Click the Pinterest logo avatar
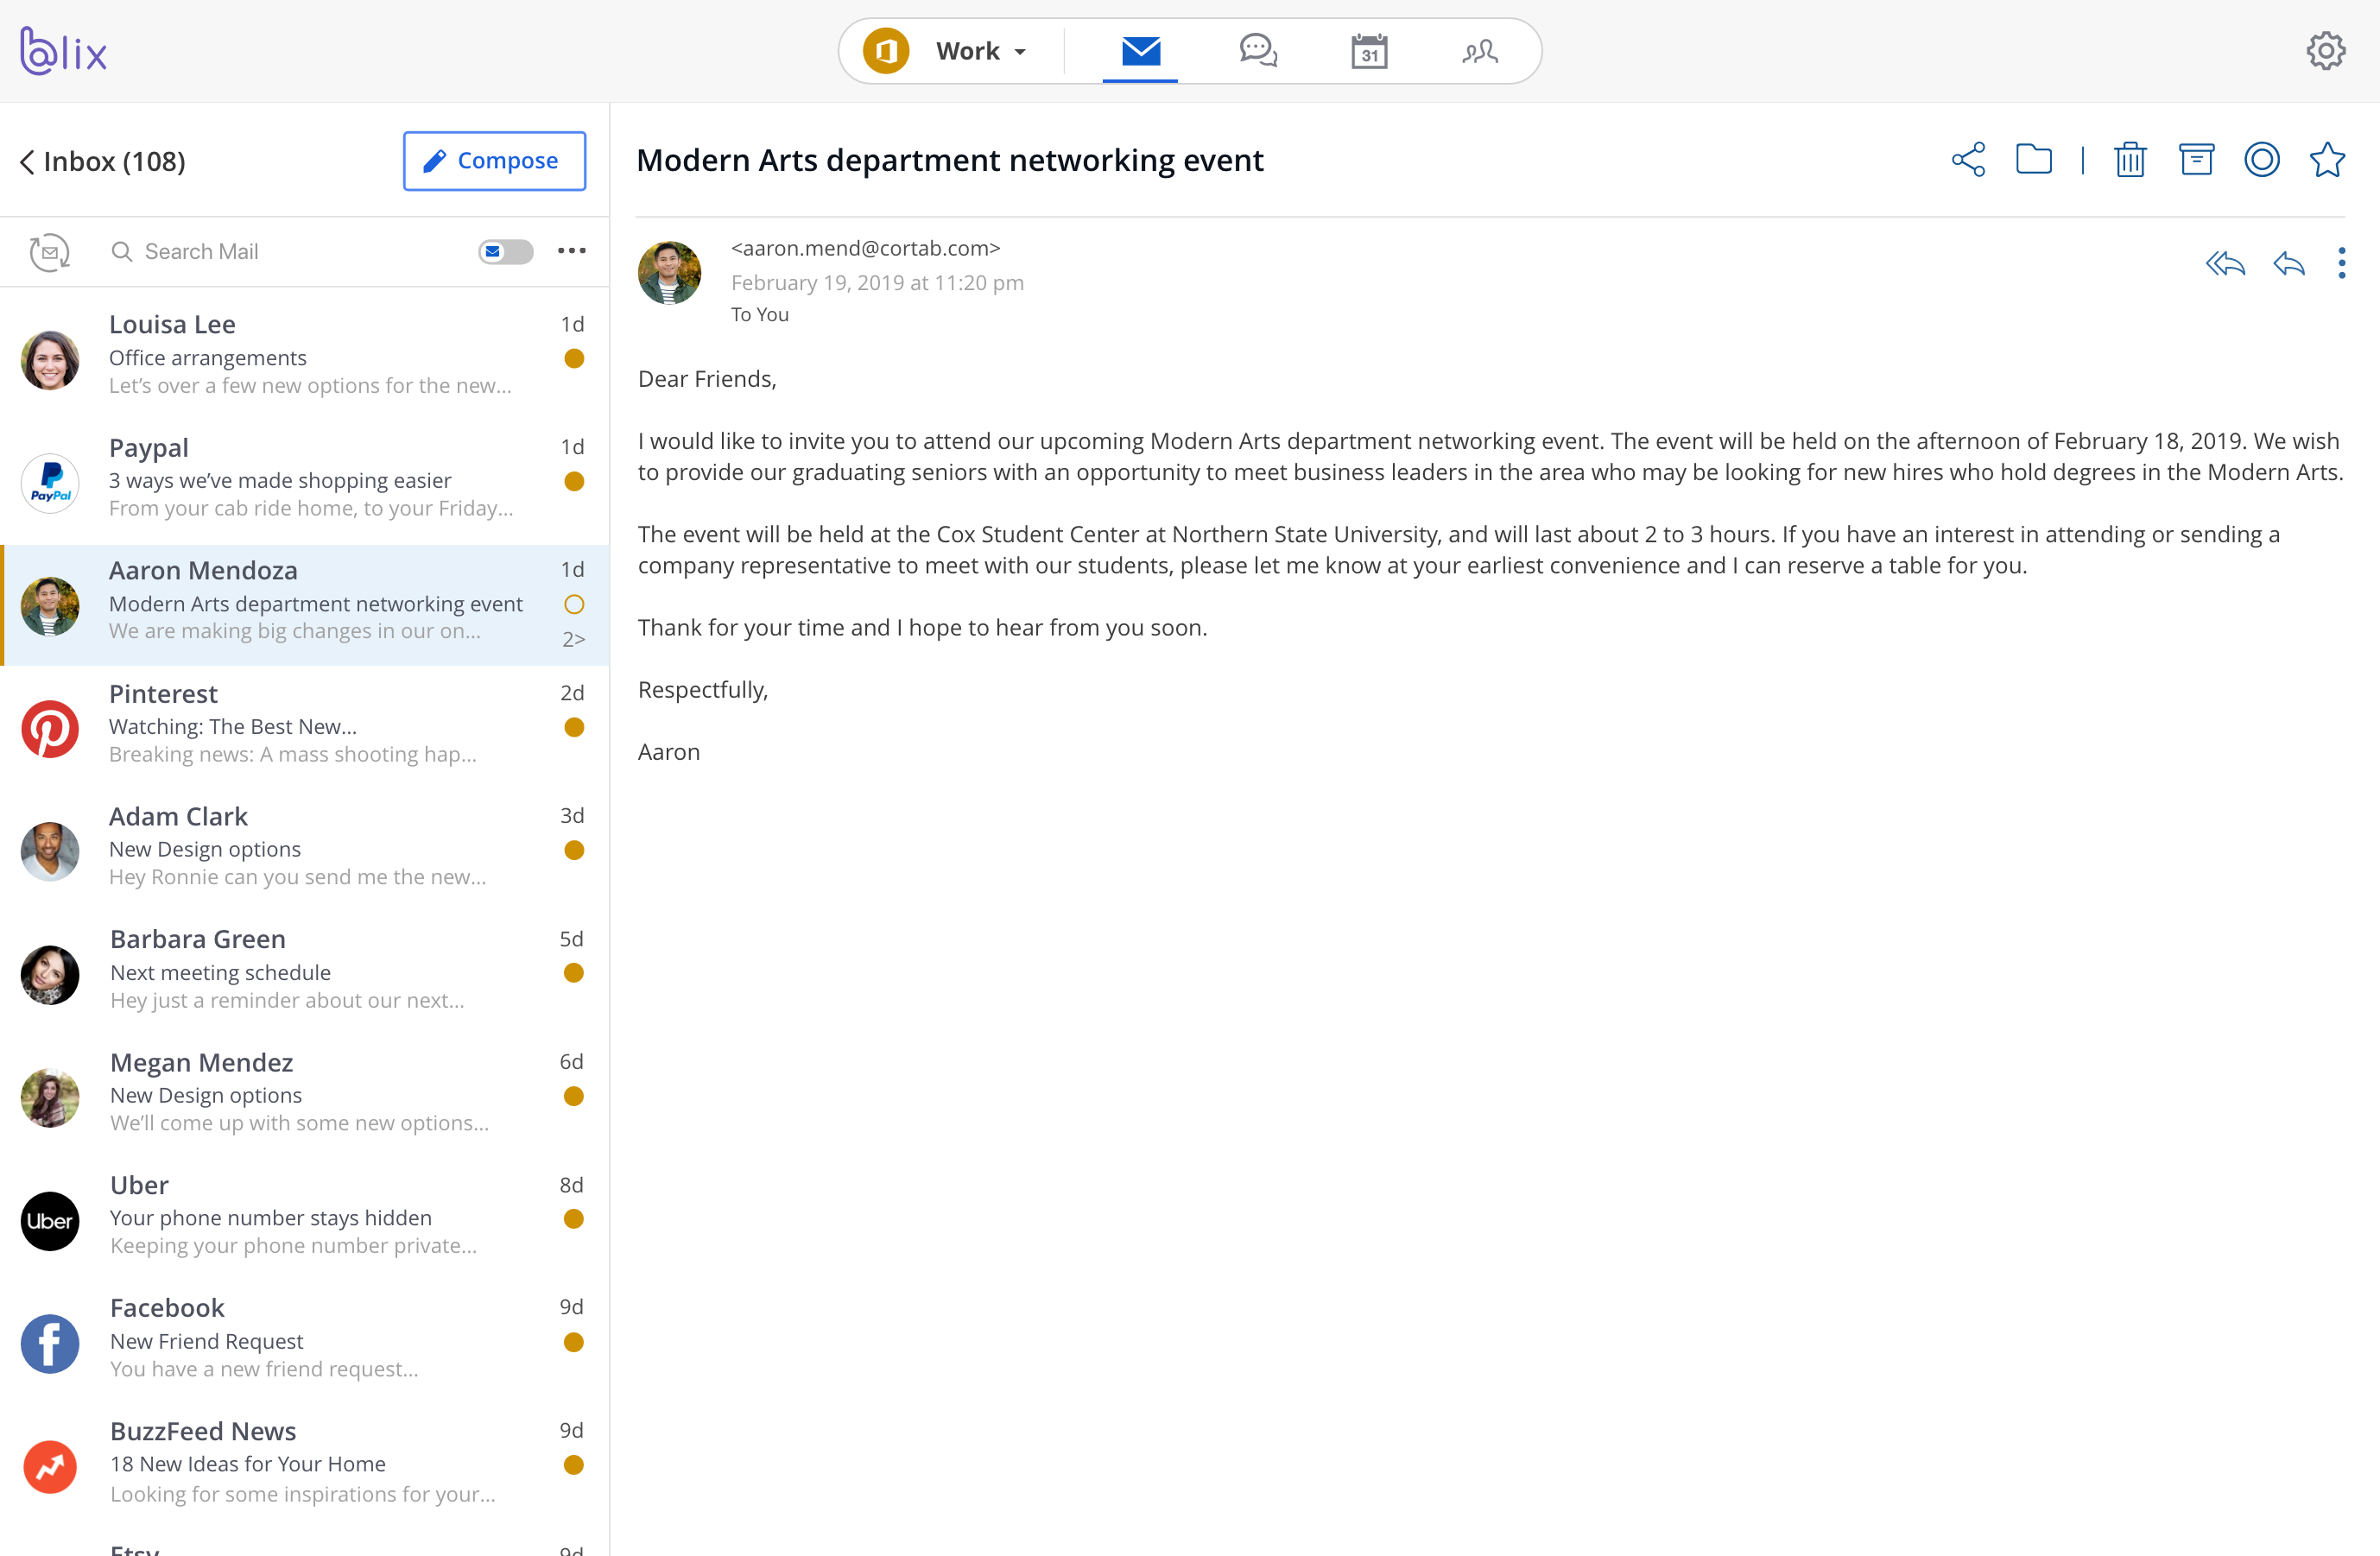 click(50, 729)
